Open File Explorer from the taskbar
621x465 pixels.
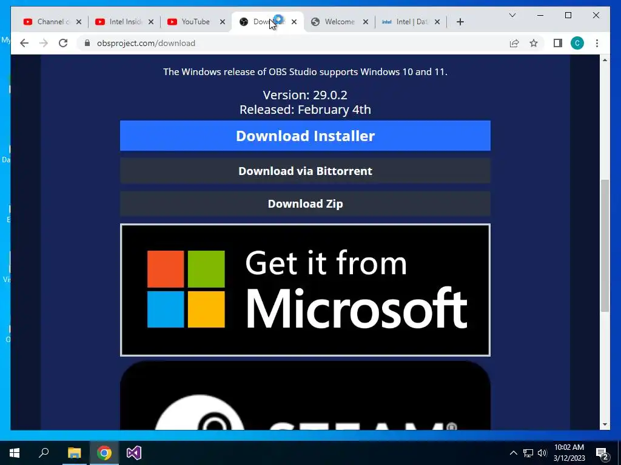click(x=74, y=453)
